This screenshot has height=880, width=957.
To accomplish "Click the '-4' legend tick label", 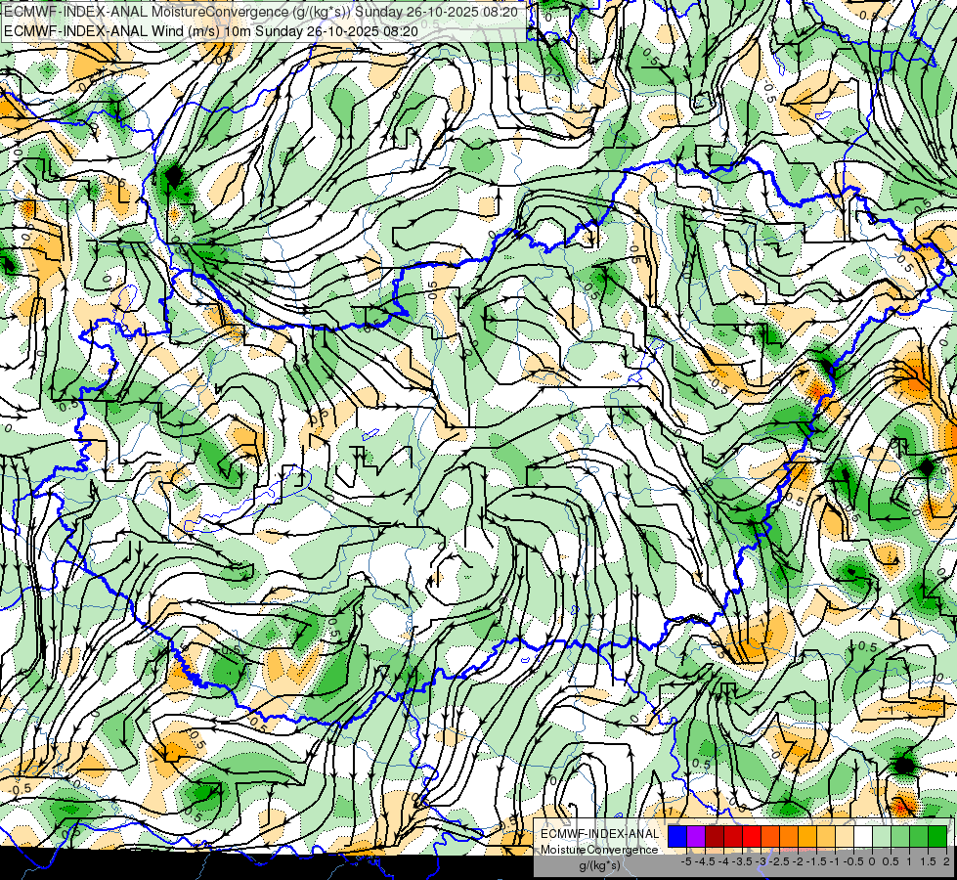I will [723, 861].
